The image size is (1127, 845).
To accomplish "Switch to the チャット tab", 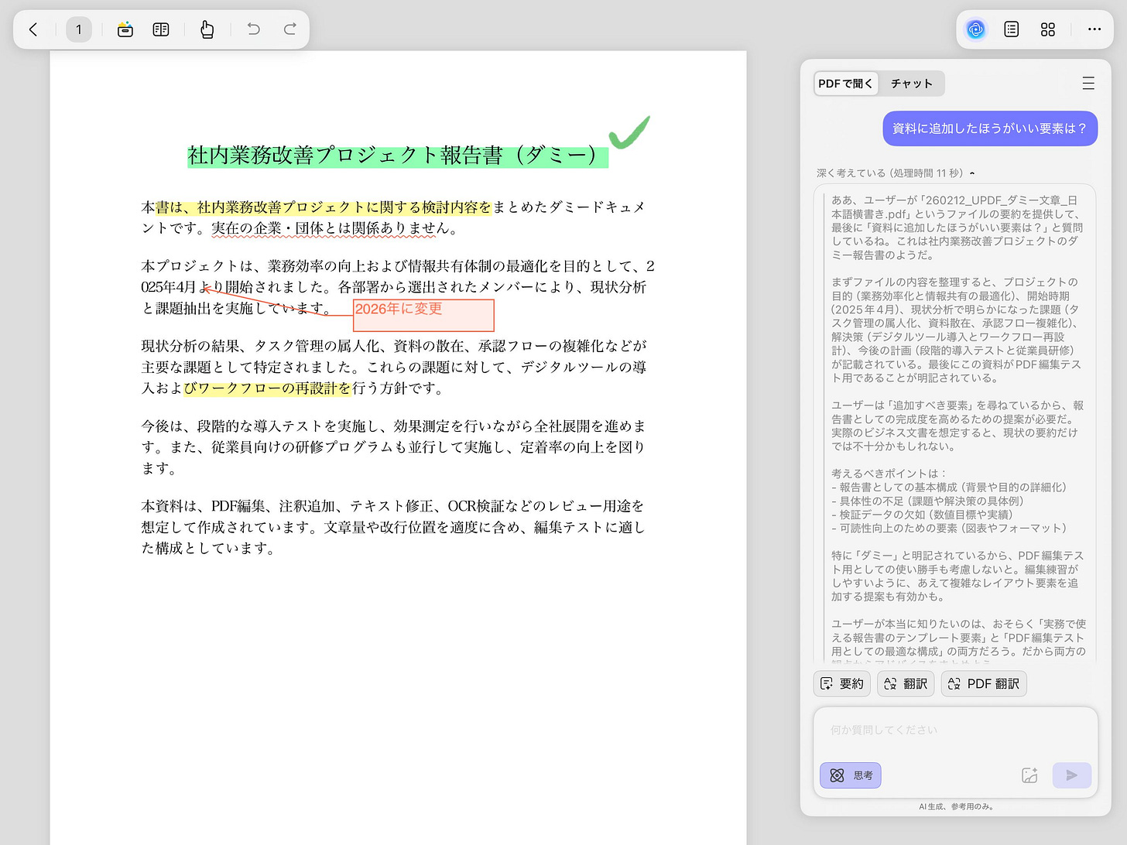I will point(911,83).
